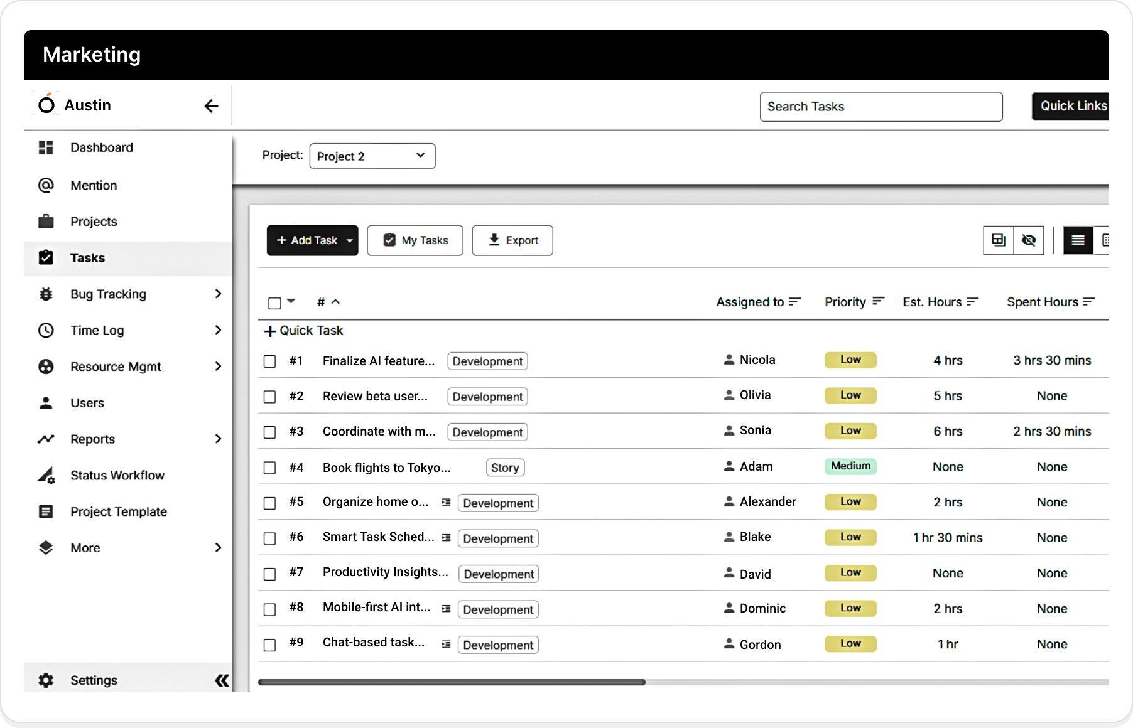The width and height of the screenshot is (1133, 728).
Task: Open the Project 2 dropdown
Action: 372,156
